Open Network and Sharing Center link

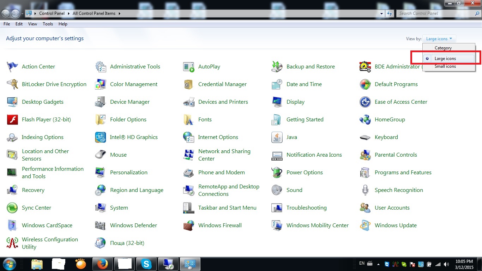click(224, 155)
